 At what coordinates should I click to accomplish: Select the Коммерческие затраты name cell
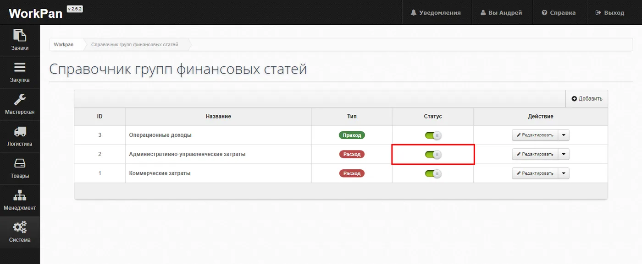point(218,173)
